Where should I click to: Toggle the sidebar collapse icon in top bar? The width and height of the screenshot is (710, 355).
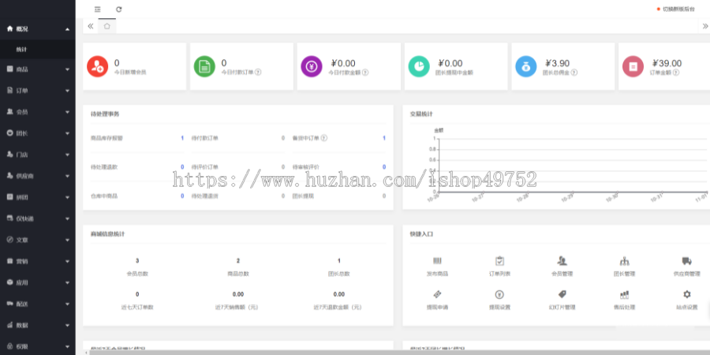[x=98, y=9]
